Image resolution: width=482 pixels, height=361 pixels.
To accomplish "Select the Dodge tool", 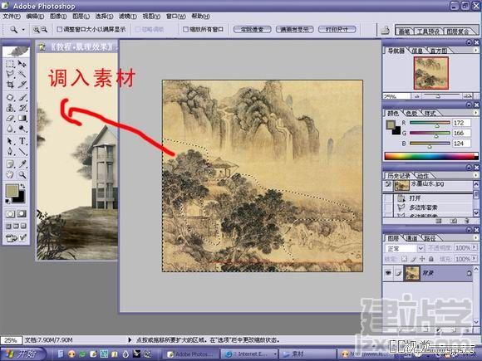I will [22, 128].
